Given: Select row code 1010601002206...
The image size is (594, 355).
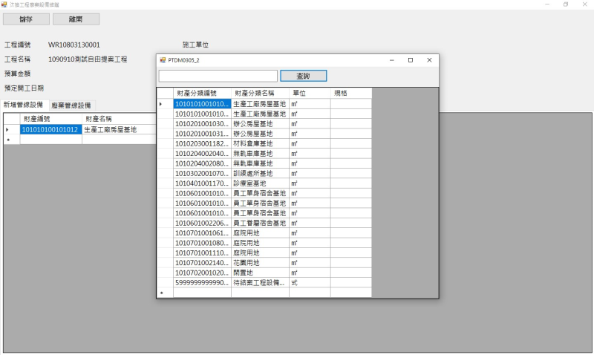Looking at the screenshot, I should tap(202, 223).
